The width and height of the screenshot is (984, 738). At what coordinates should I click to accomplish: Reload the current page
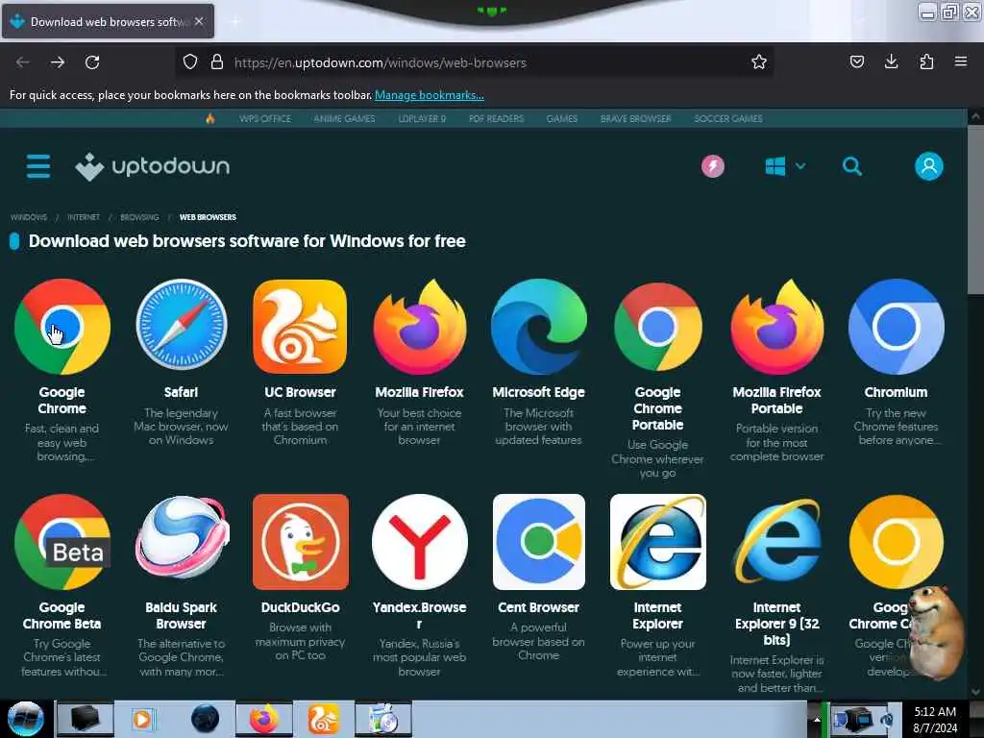(92, 62)
